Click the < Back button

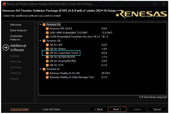pyautogui.click(x=98, y=109)
